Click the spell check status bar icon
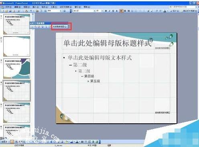This screenshot has height=147, width=199. pyautogui.click(x=109, y=145)
